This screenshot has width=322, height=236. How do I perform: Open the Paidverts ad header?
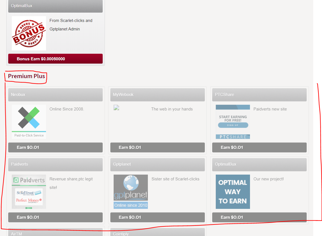pos(55,164)
